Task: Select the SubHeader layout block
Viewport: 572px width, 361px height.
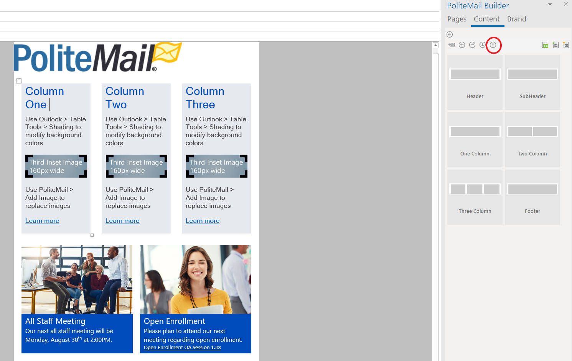Action: pyautogui.click(x=532, y=82)
